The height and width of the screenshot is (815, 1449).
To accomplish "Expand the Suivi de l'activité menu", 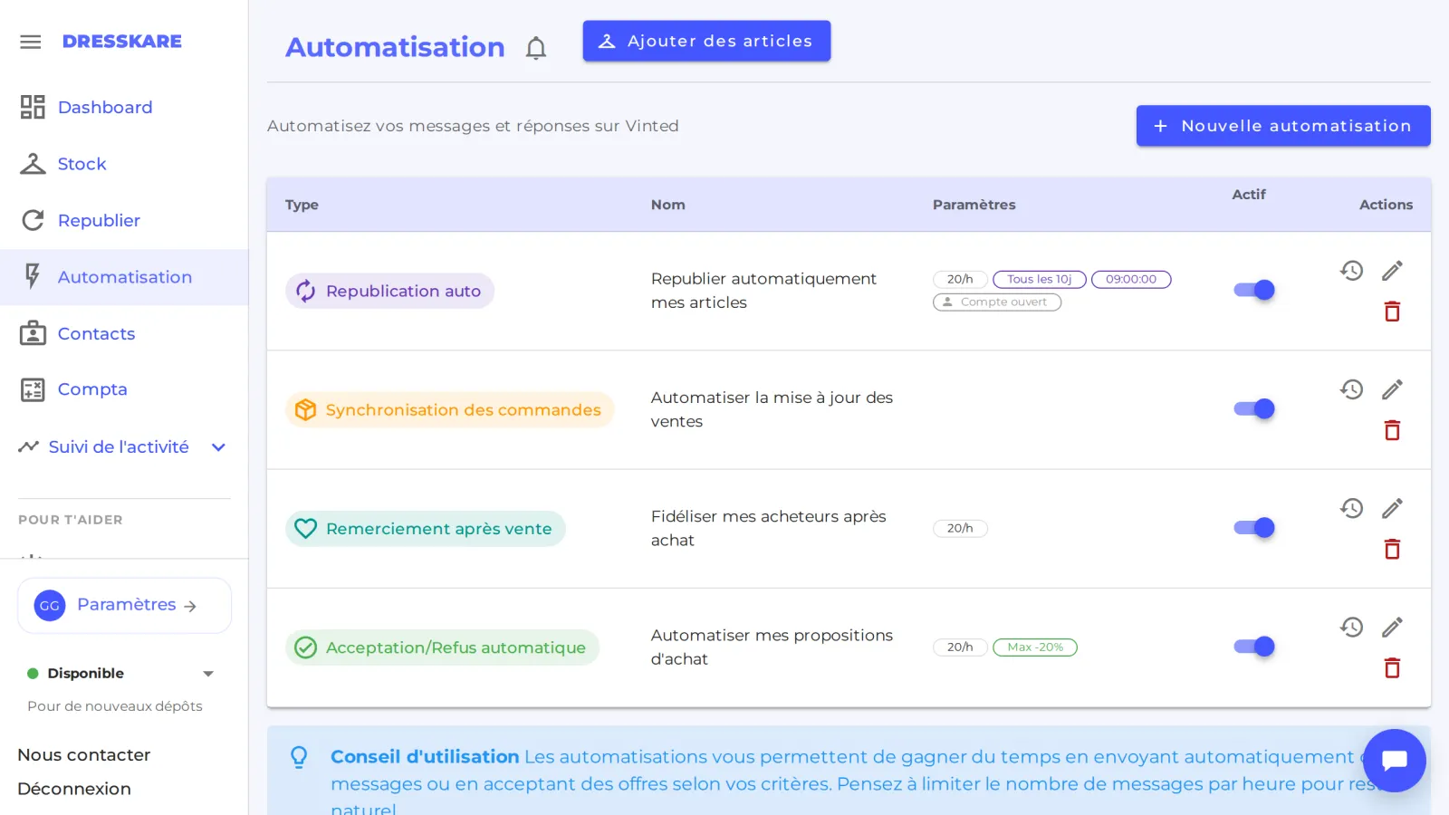I will point(123,446).
